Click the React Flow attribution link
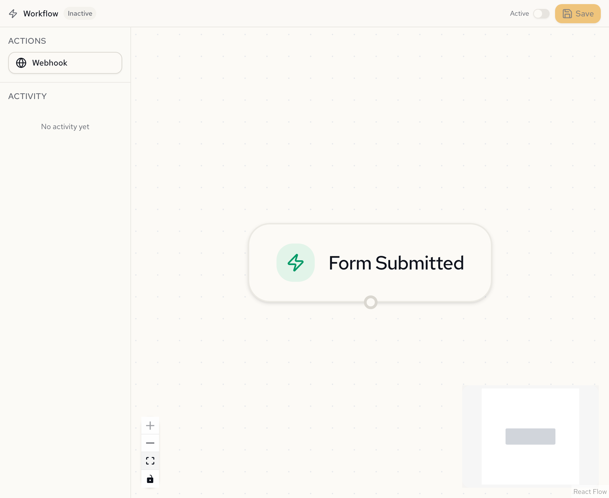The height and width of the screenshot is (498, 609). [x=590, y=492]
